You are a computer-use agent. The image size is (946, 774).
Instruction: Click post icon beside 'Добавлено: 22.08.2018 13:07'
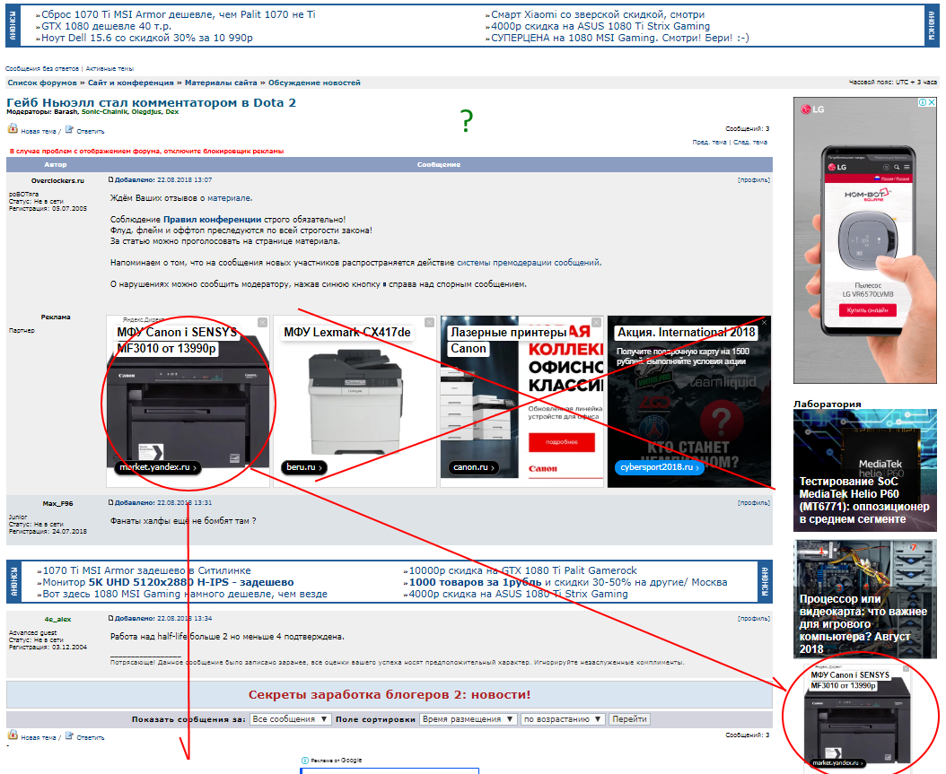click(x=111, y=179)
